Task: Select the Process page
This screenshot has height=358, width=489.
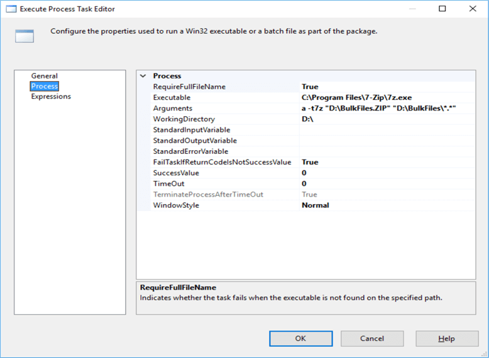Action: point(44,86)
